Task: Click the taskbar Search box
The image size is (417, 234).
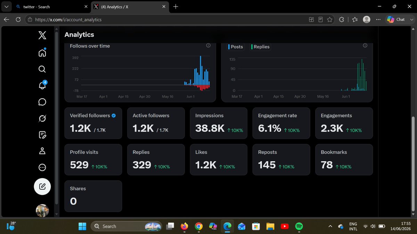Action: [126, 226]
